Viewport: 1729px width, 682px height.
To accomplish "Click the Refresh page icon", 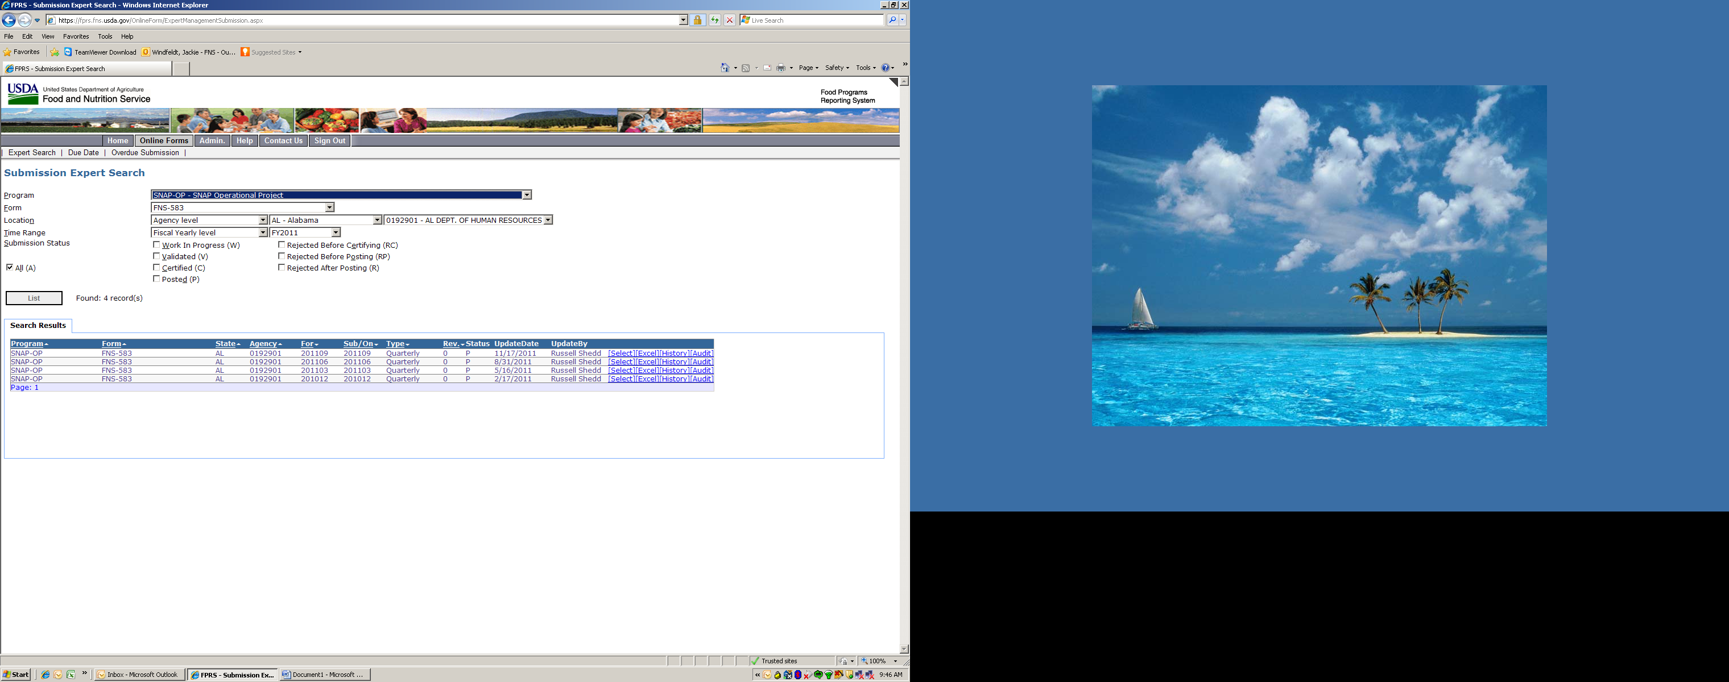I will [715, 20].
